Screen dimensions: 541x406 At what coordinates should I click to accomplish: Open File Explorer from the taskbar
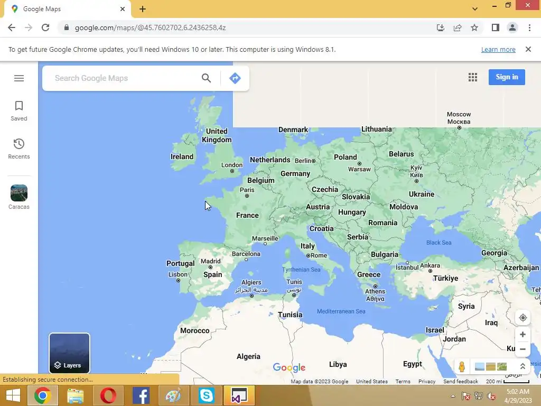click(75, 395)
